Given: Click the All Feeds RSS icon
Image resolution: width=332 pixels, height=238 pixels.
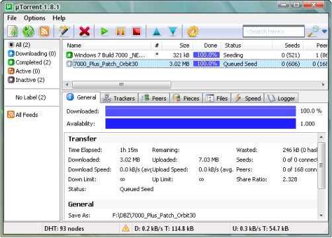Looking at the screenshot, I should point(11,114).
